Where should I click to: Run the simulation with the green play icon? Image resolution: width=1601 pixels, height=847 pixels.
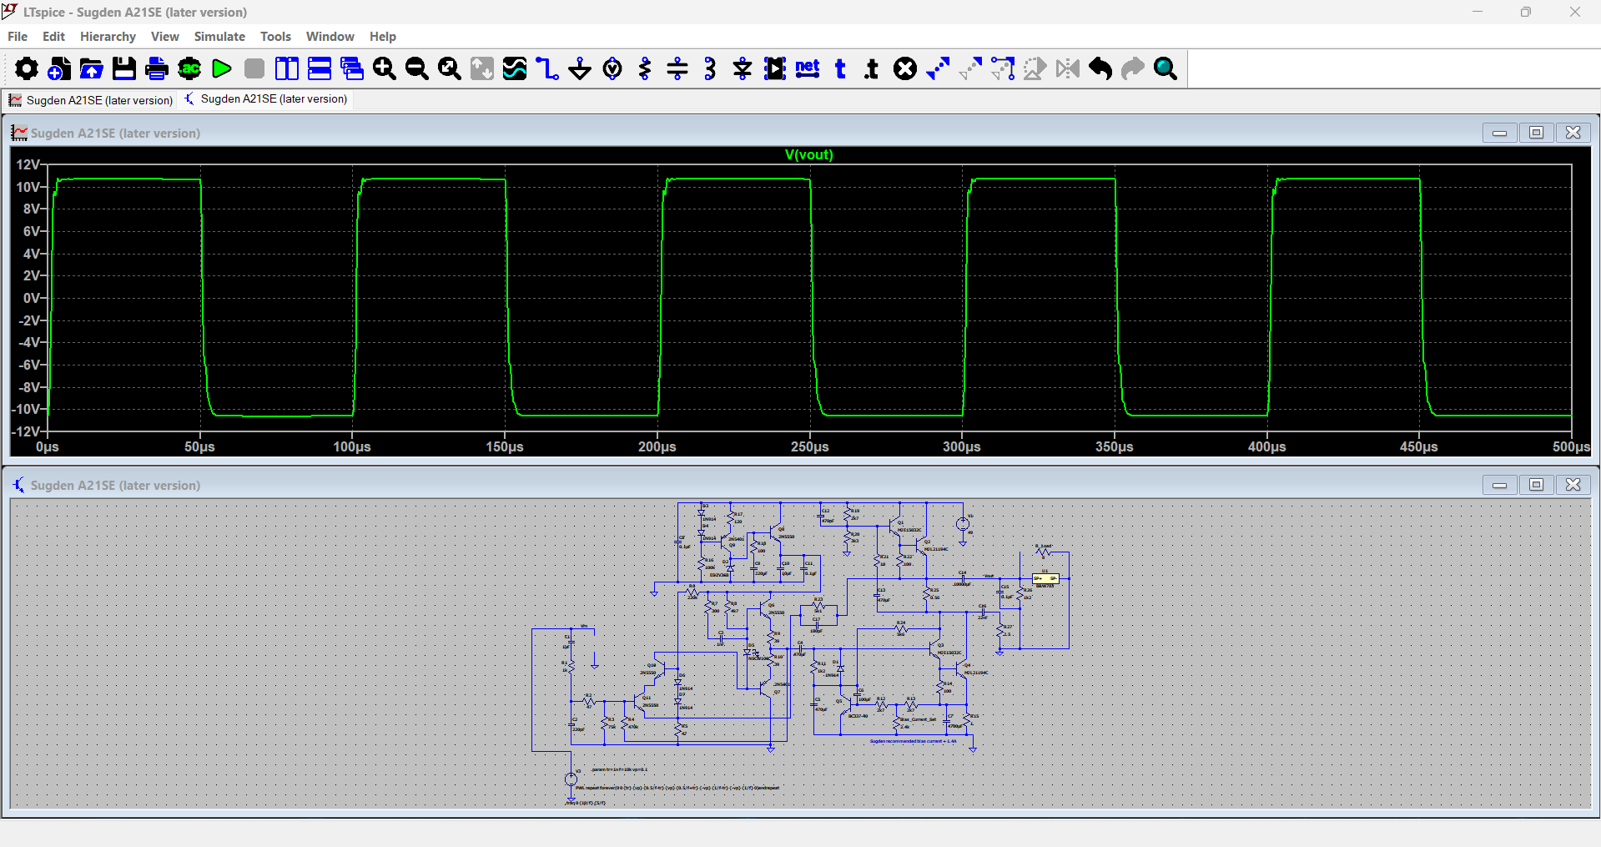pos(222,68)
